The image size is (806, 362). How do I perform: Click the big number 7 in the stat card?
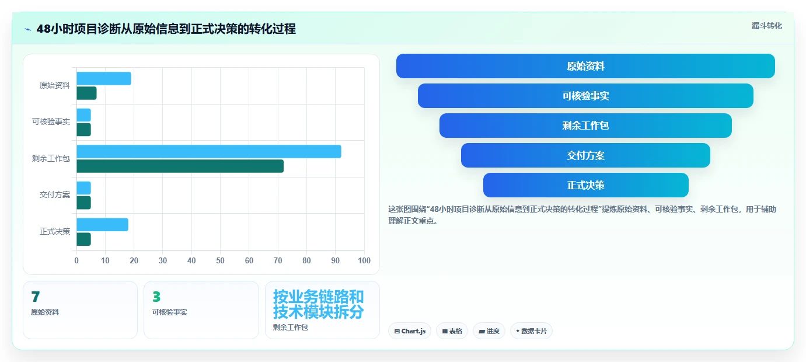tap(36, 297)
